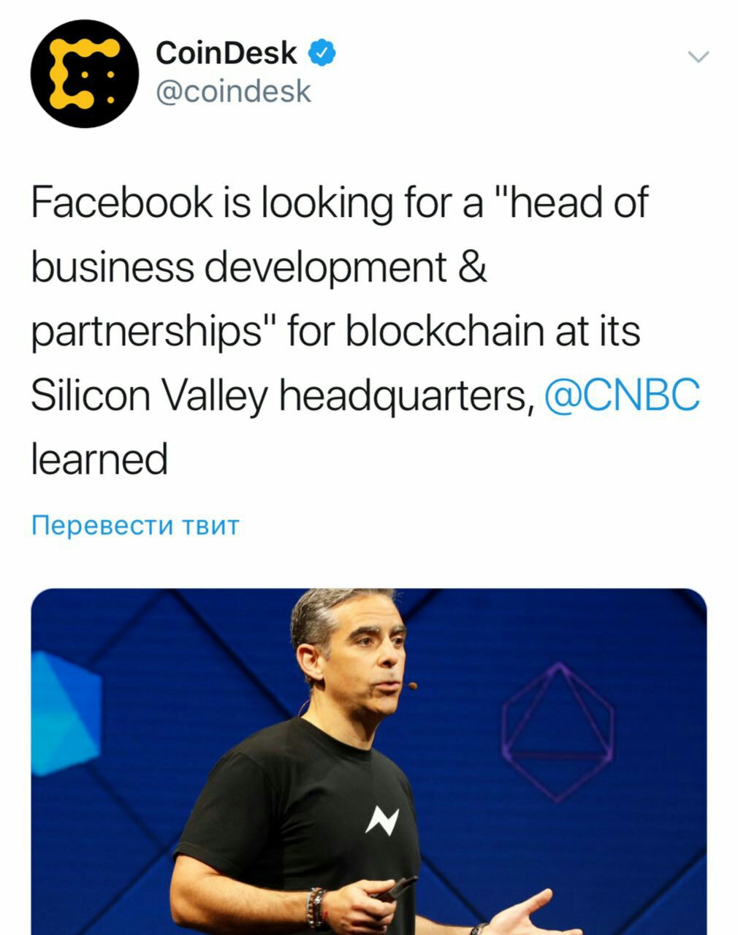738x935 pixels.
Task: Click the word "partnerships" in the tweet
Action: click(x=146, y=332)
